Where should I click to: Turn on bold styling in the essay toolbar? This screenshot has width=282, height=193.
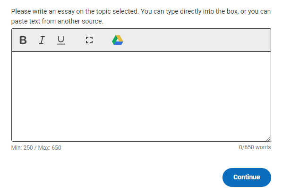pyautogui.click(x=23, y=40)
